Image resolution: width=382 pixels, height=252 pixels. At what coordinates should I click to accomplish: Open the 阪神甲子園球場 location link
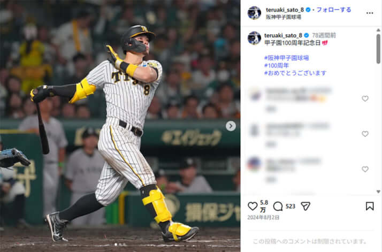click(x=284, y=17)
